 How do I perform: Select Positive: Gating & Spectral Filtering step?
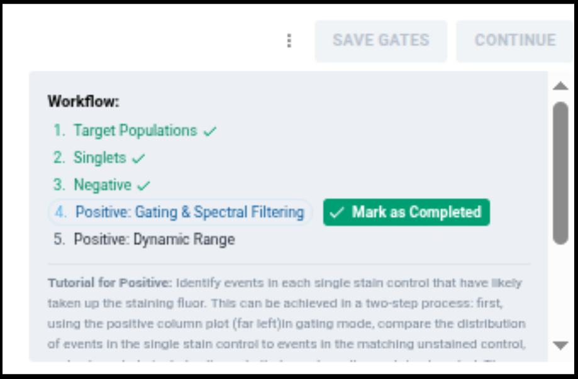(x=189, y=212)
